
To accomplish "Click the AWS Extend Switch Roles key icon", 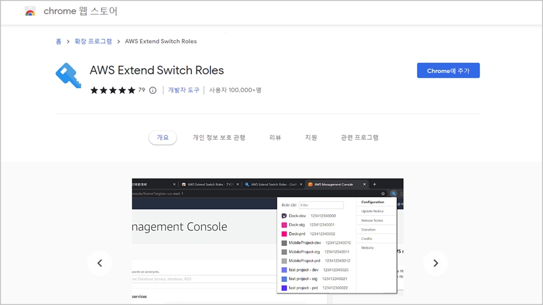I will click(68, 76).
